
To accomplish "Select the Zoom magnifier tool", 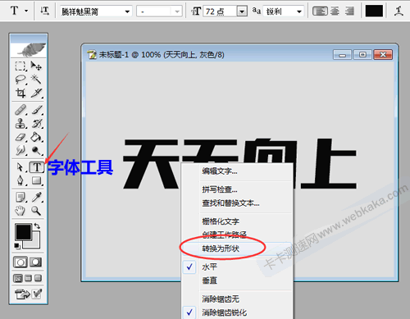I will coord(36,211).
